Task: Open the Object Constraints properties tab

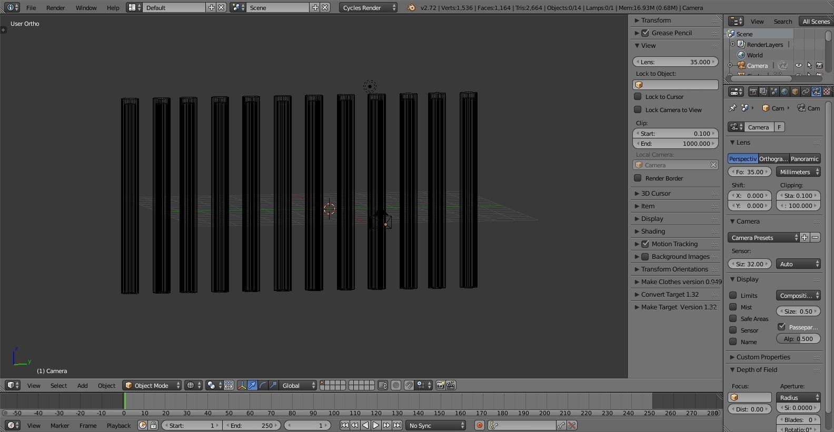Action: tap(806, 92)
